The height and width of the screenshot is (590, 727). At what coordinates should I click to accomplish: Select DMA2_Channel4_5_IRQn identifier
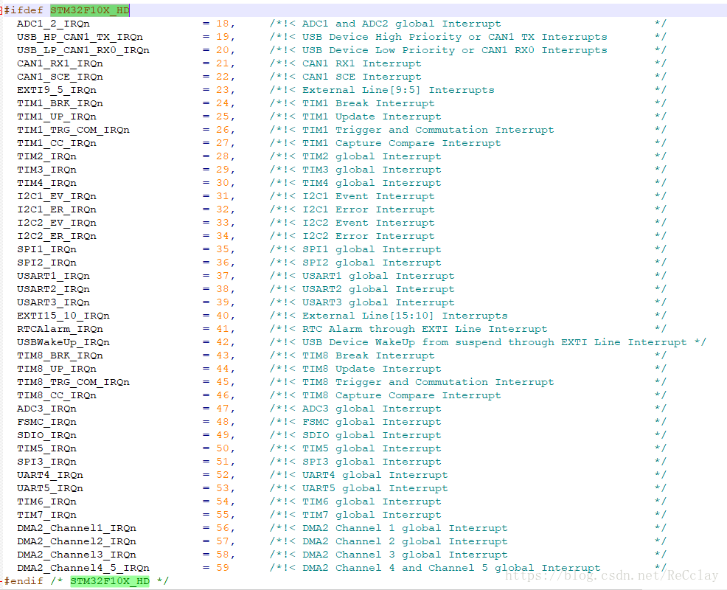83,568
